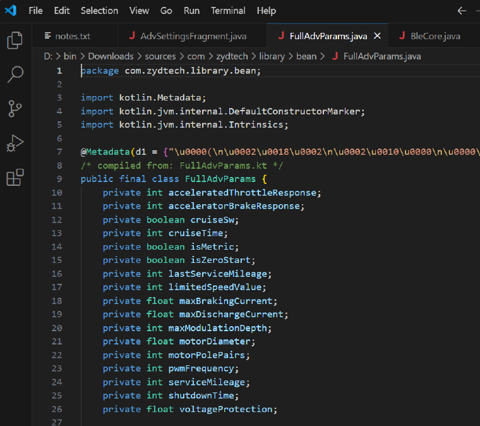Click 'kotlin.Metadata' import text
480x426 pixels.
tap(160, 98)
